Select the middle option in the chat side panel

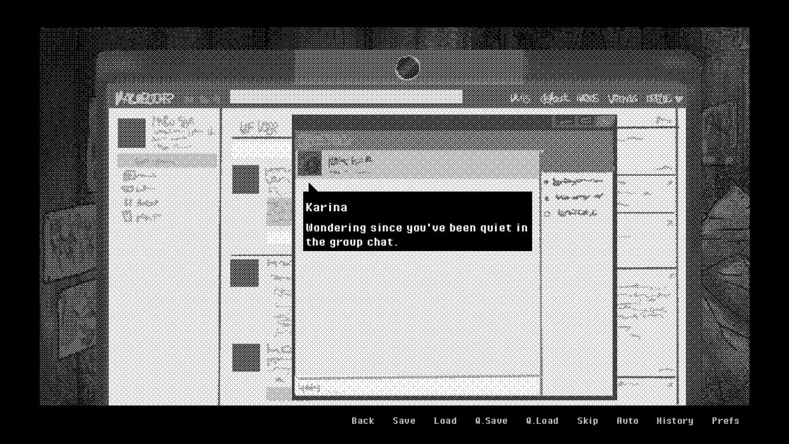click(x=547, y=198)
